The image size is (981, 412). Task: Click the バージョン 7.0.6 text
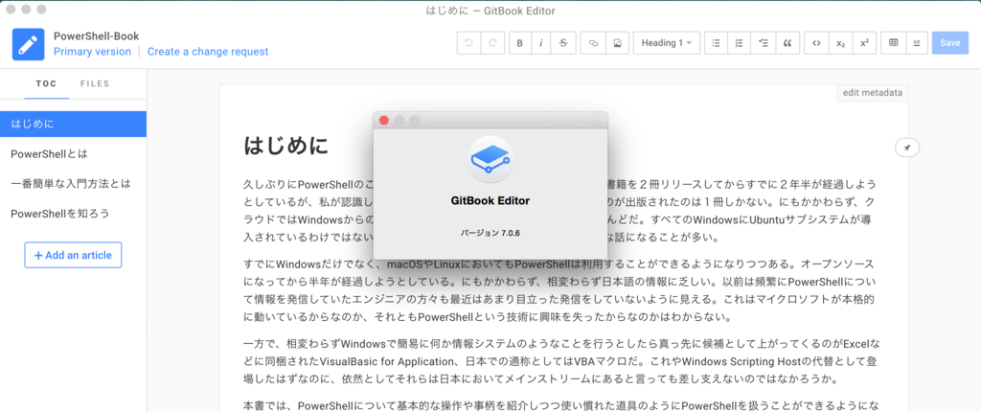click(490, 233)
